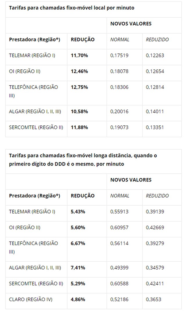Image resolution: width=186 pixels, height=311 pixels.
Task: Click the long-distance tariff table title
Action: click(83, 160)
